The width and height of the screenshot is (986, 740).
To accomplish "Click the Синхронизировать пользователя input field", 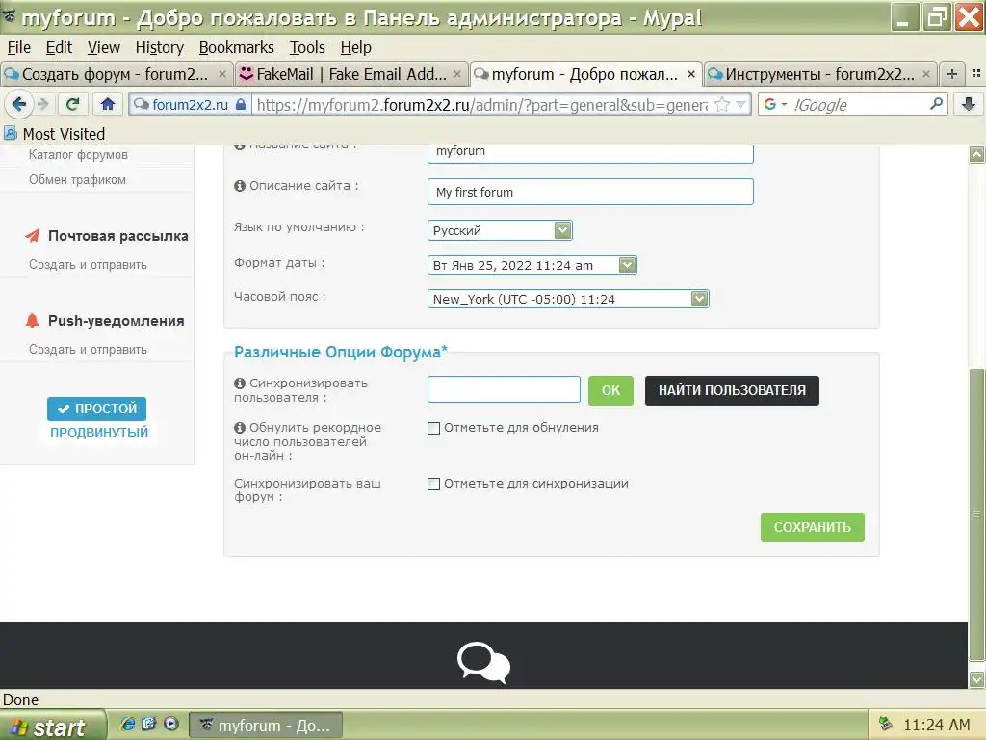I will click(x=504, y=389).
